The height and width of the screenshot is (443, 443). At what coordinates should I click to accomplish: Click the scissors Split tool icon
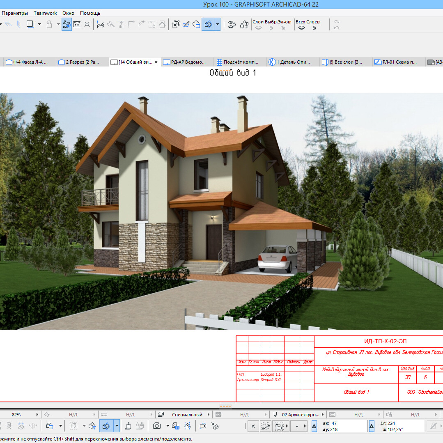click(x=100, y=24)
